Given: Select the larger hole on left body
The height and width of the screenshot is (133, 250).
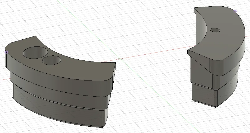Looking at the screenshot, I should tap(36, 52).
